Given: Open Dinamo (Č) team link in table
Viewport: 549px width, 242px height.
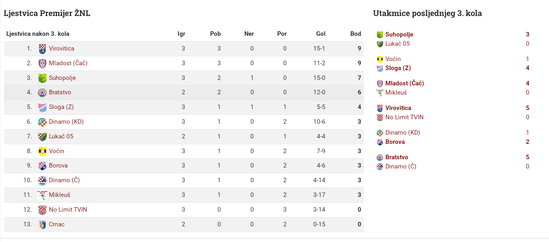Looking at the screenshot, I should click(64, 180).
